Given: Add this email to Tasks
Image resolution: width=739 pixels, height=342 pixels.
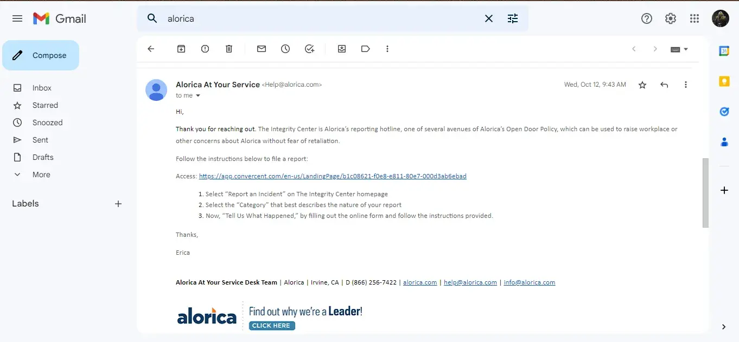Looking at the screenshot, I should 309,49.
